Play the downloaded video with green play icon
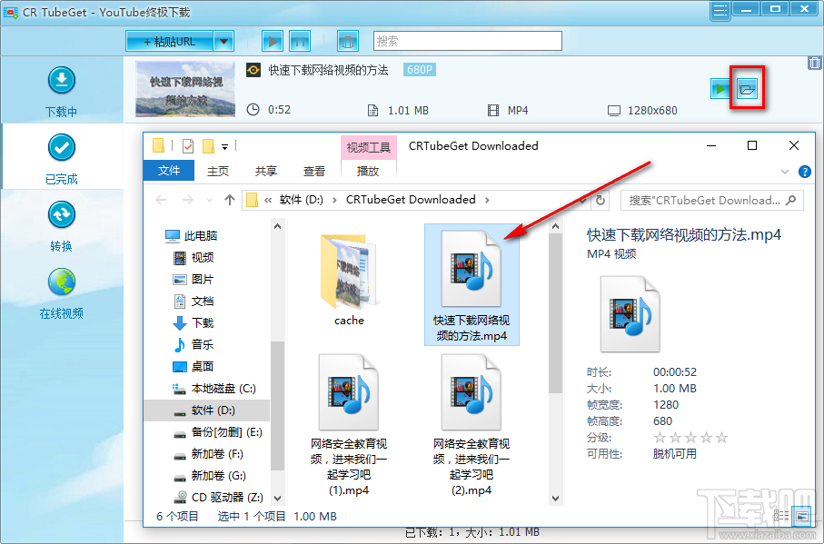The width and height of the screenshot is (824, 544). [720, 88]
